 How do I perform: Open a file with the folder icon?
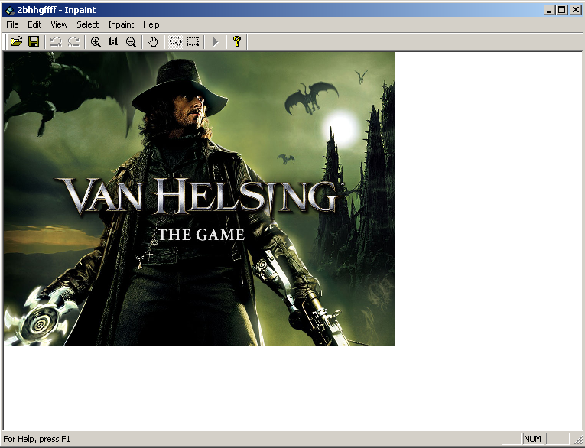pyautogui.click(x=16, y=41)
